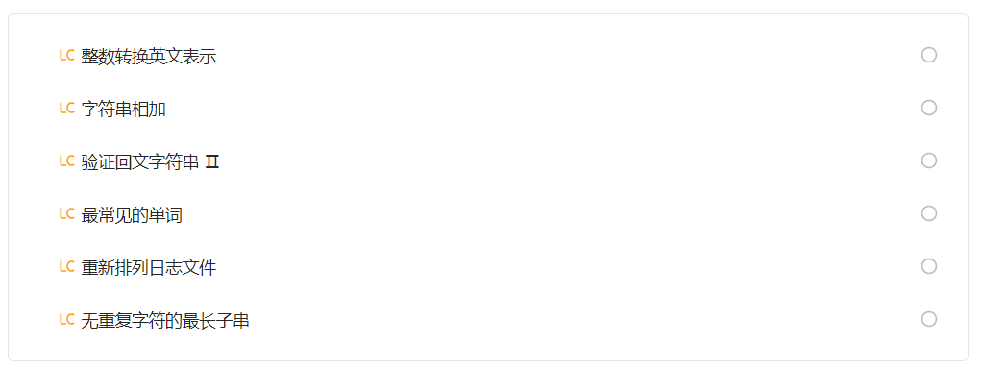Viewport: 982px width, 370px height.
Task: Click the LC icon beside 字符串相加
Action: coord(67,109)
